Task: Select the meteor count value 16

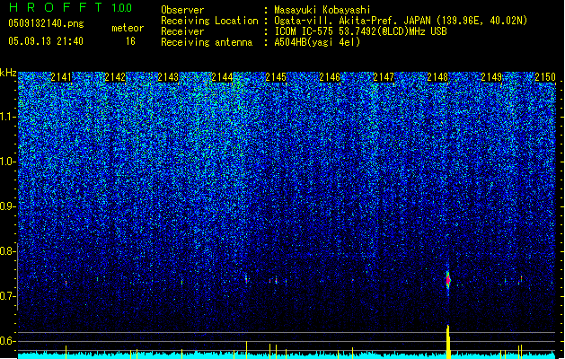Action: pyautogui.click(x=130, y=41)
